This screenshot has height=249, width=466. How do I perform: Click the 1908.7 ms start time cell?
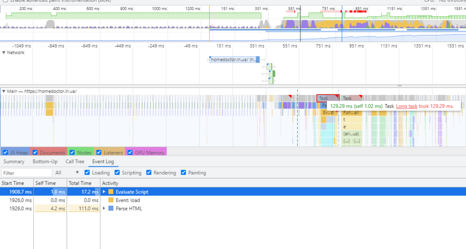point(17,192)
